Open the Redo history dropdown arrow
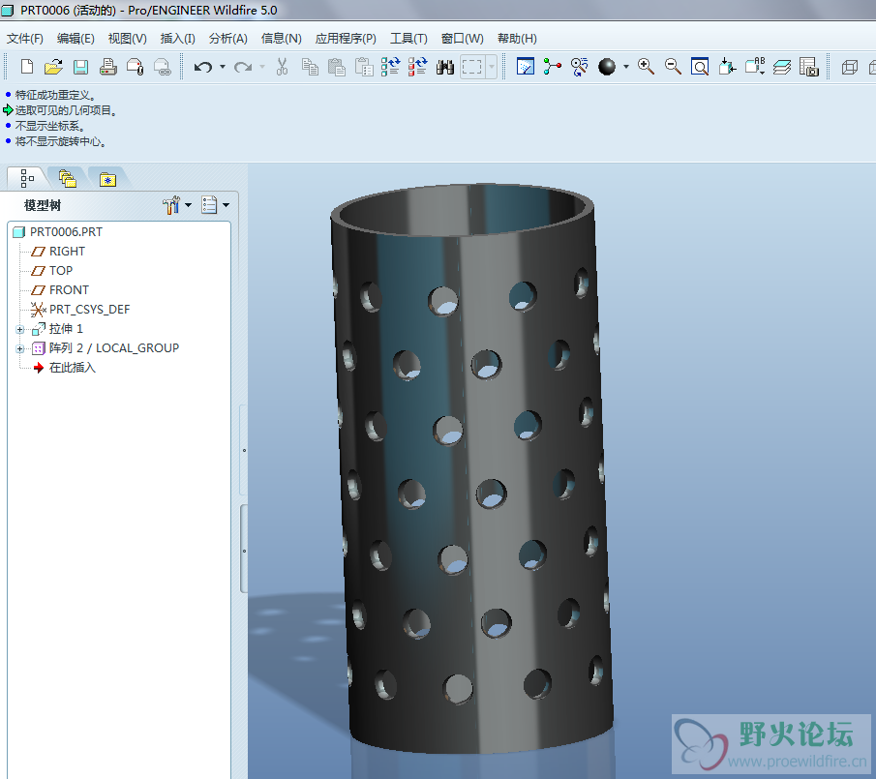The width and height of the screenshot is (876, 779). click(262, 67)
